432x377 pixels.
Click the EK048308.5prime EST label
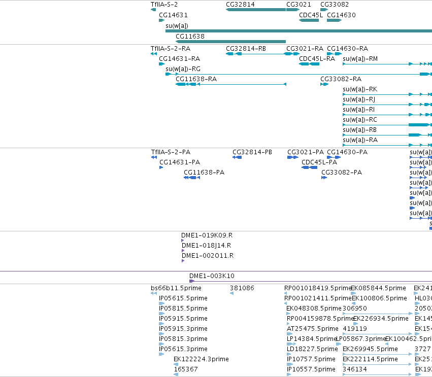tap(314, 309)
